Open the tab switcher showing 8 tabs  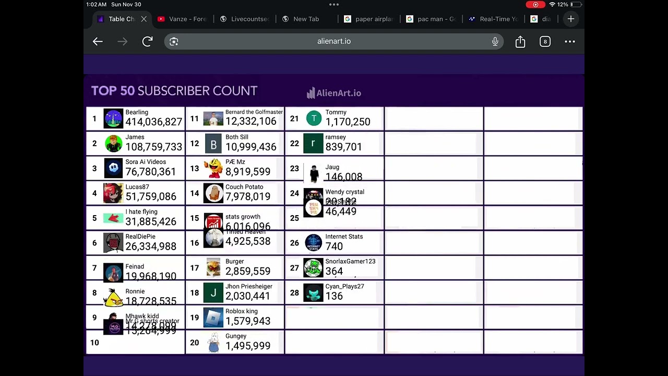(545, 41)
